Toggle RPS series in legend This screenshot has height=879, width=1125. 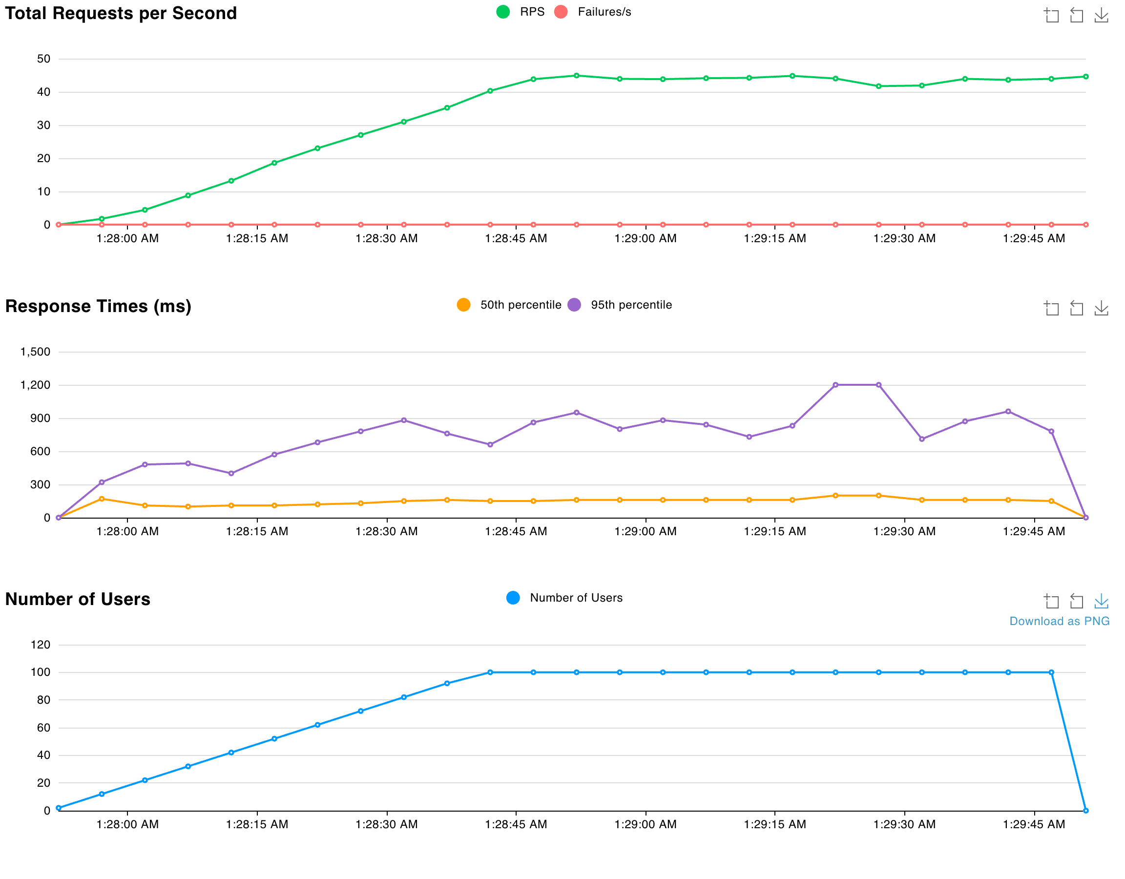pyautogui.click(x=532, y=12)
